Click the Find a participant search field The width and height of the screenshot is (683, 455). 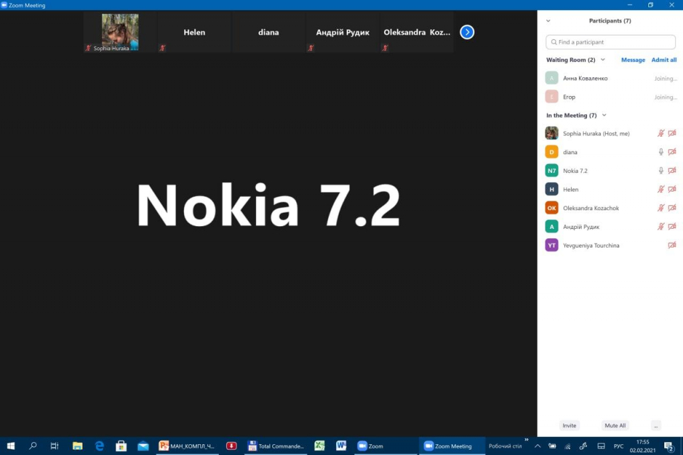(610, 42)
